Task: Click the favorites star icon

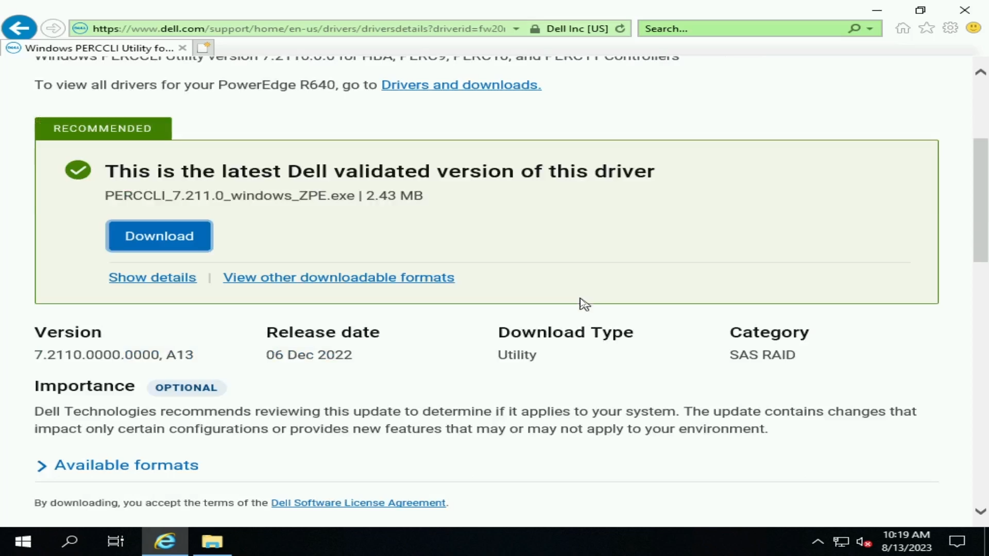Action: 926,28
